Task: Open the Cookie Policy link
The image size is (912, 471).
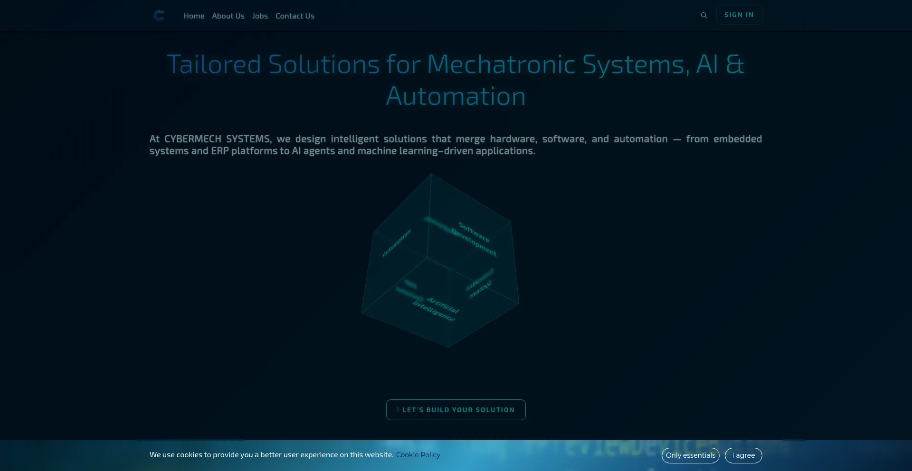Action: pos(418,455)
